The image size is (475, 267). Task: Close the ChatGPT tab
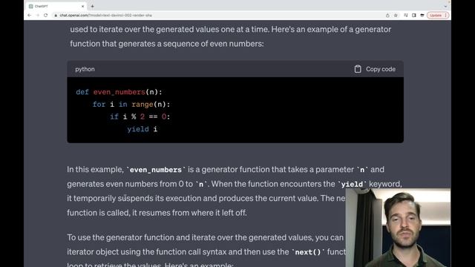(x=82, y=6)
